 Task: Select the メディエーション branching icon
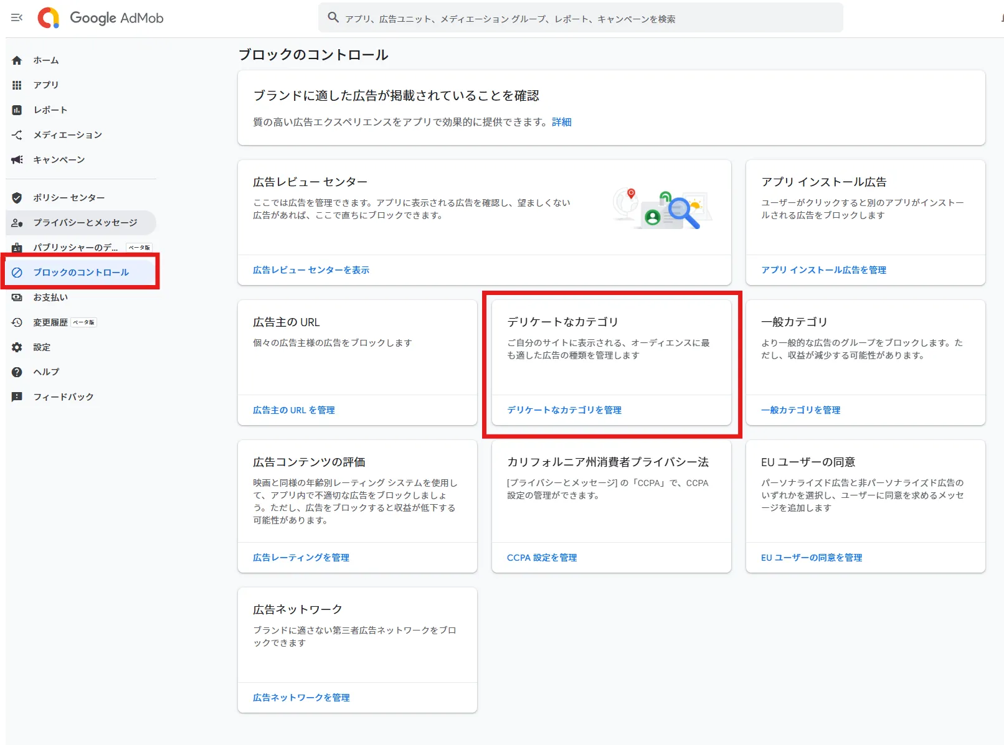click(x=17, y=135)
